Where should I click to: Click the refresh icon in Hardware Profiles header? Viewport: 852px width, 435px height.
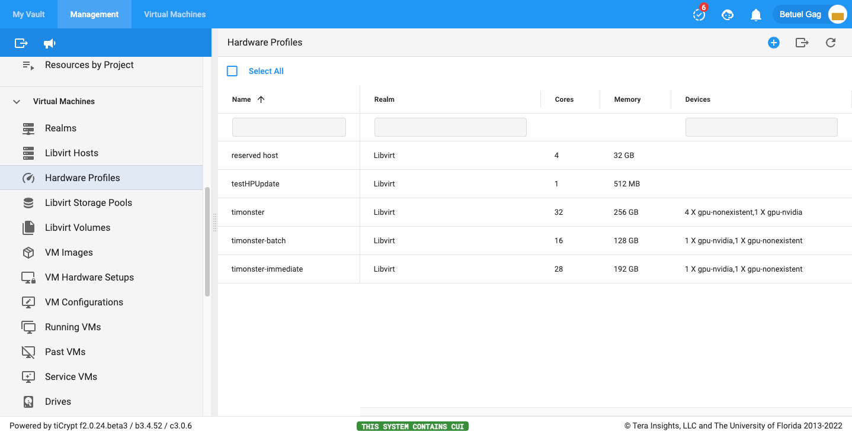(x=831, y=43)
